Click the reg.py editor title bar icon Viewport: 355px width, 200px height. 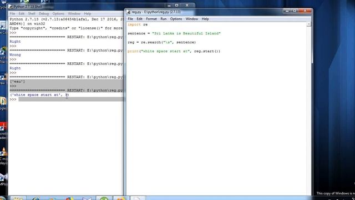pos(128,12)
